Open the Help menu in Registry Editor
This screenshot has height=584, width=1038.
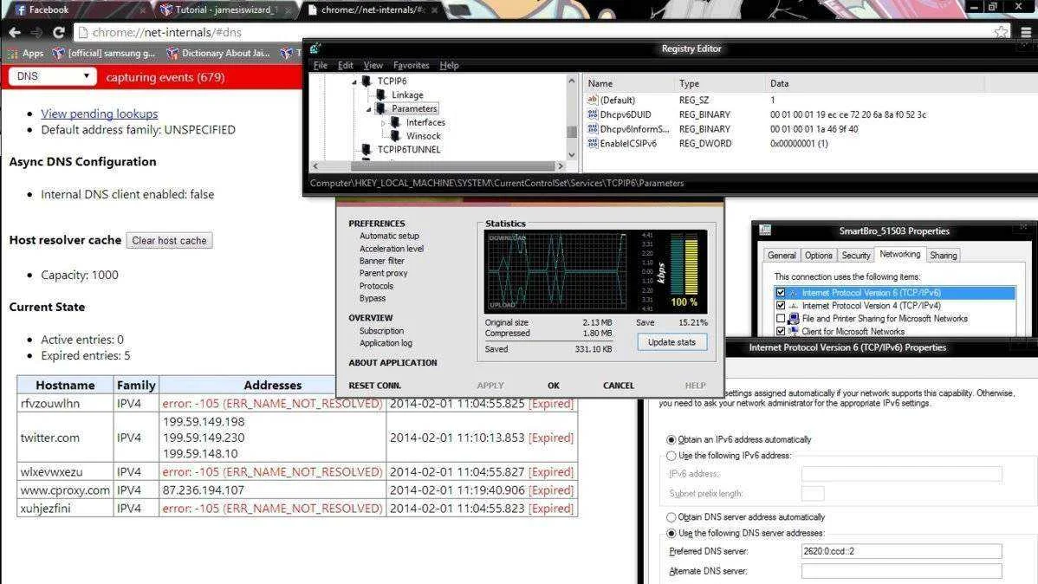click(x=449, y=65)
